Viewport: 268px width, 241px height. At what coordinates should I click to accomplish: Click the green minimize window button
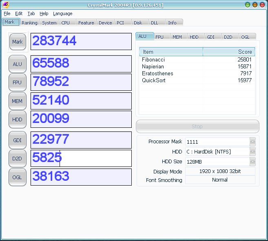click(248, 4)
